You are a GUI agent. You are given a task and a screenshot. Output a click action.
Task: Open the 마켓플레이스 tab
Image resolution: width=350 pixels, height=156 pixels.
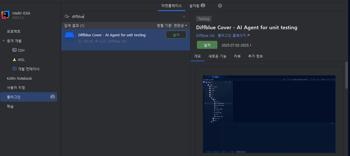tap(172, 5)
